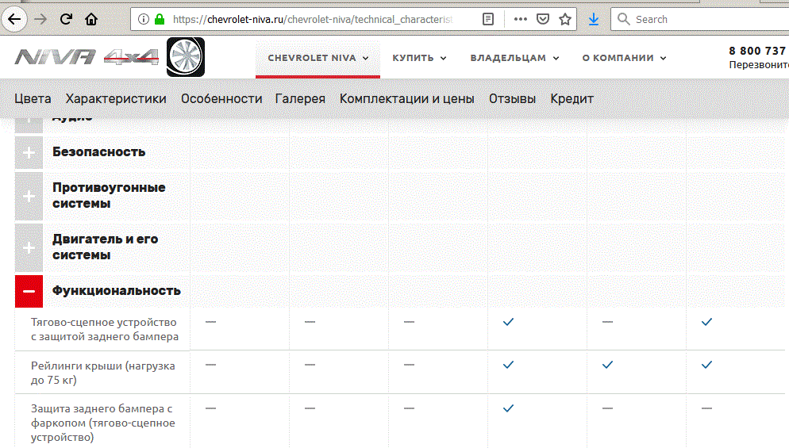789x448 pixels.
Task: Click the Отзывы link
Action: tap(512, 99)
